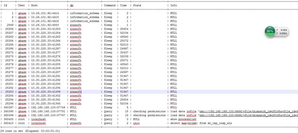Viewport: 298px width, 133px height.
Task: Click process Id 28282
Action: click(x=9, y=88)
